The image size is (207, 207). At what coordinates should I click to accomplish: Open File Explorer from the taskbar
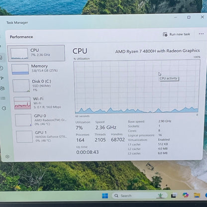pyautogui.click(x=197, y=195)
